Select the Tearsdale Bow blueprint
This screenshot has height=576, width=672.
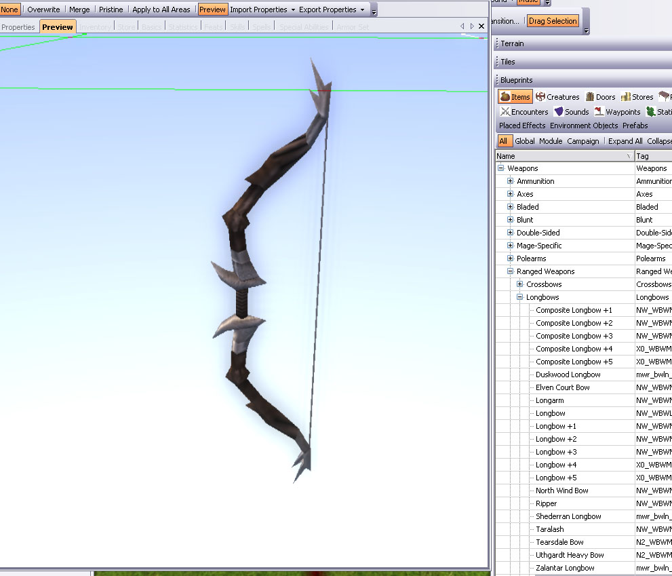[x=559, y=541]
